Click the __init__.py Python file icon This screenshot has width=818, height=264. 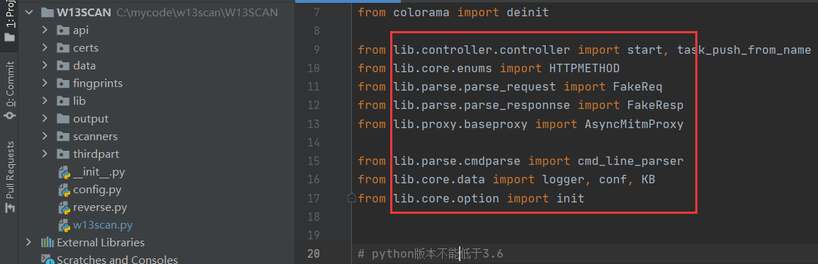click(x=64, y=172)
